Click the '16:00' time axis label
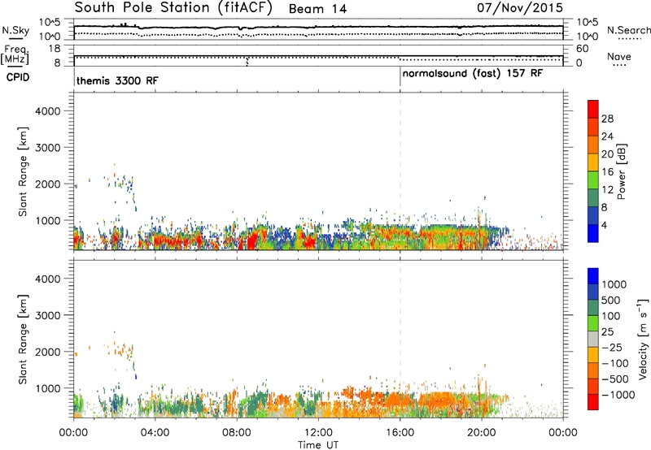Screen dimensions: 651x450 (x=400, y=433)
